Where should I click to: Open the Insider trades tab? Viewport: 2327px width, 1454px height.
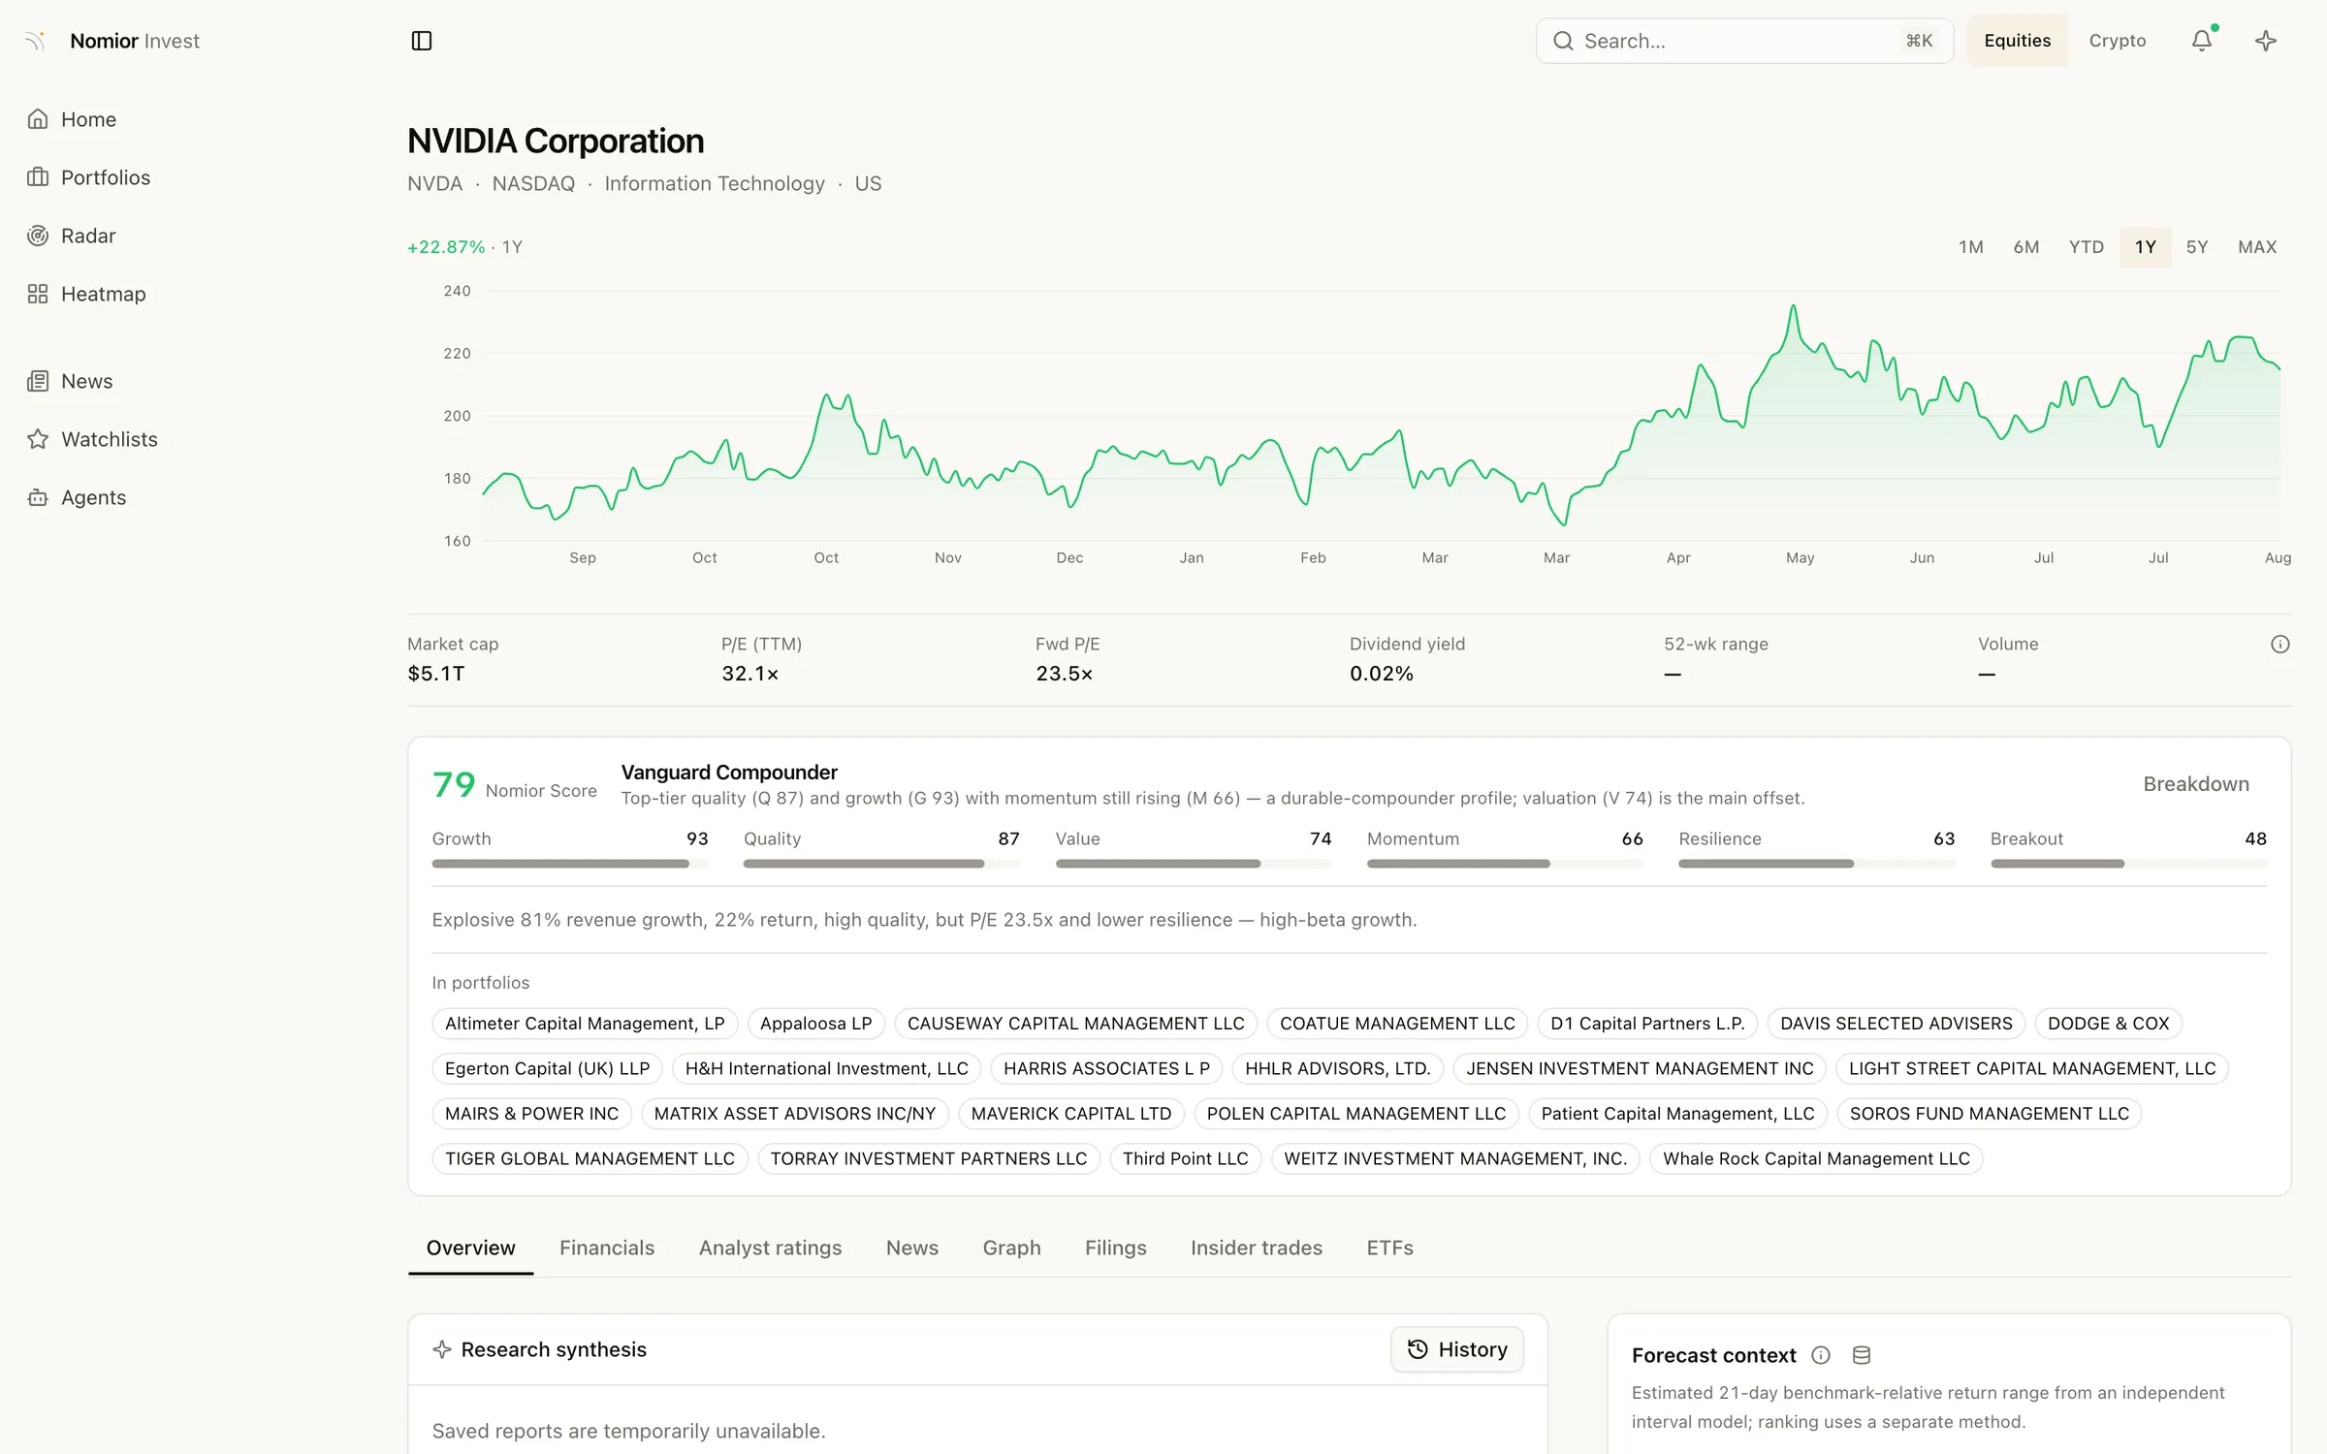tap(1257, 1248)
